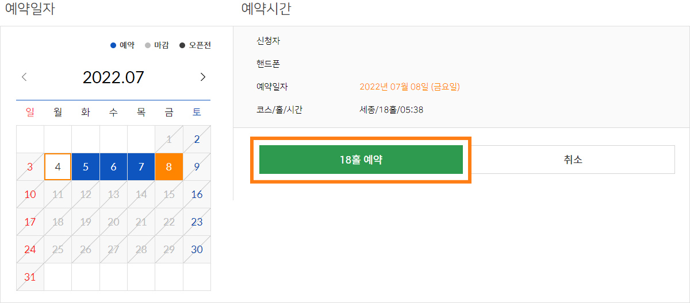The width and height of the screenshot is (690, 303).
Task: Click the green 18홀 예약 button
Action: click(361, 160)
